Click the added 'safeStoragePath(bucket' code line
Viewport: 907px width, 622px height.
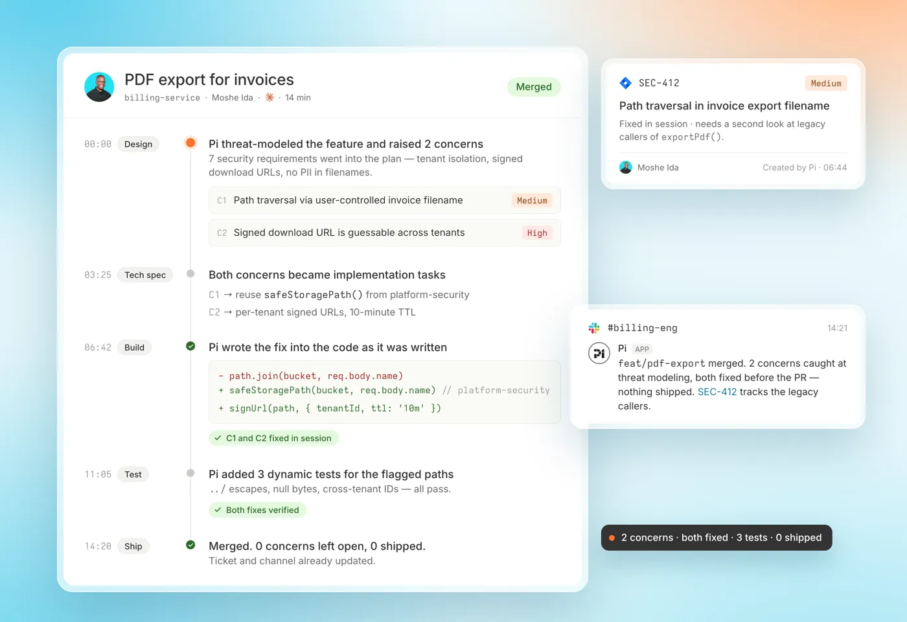(x=384, y=390)
